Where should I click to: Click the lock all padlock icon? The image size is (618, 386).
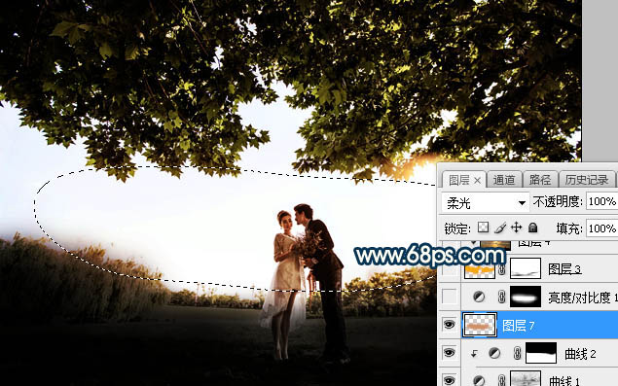tap(533, 228)
